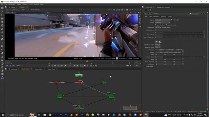This screenshot has width=209, height=117.
Task: Open the Node tab in Card properties
Action: [x=170, y=17]
